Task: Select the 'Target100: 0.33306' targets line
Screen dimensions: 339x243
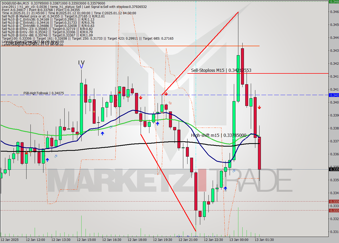Action: point(87,38)
